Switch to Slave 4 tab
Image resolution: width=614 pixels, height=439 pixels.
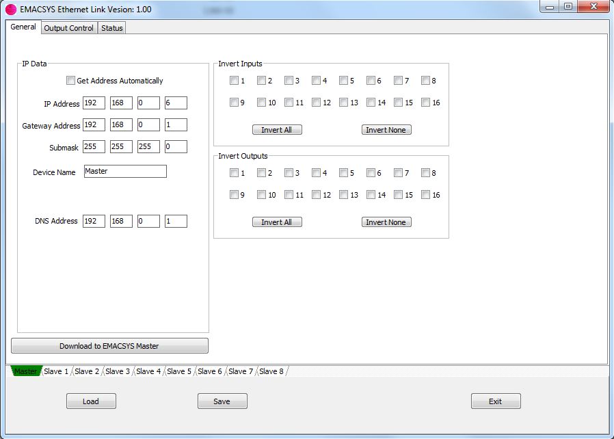click(148, 371)
